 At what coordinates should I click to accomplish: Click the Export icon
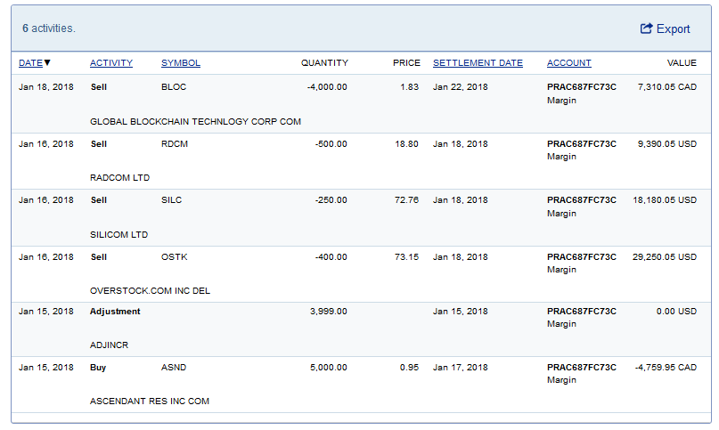pos(647,28)
